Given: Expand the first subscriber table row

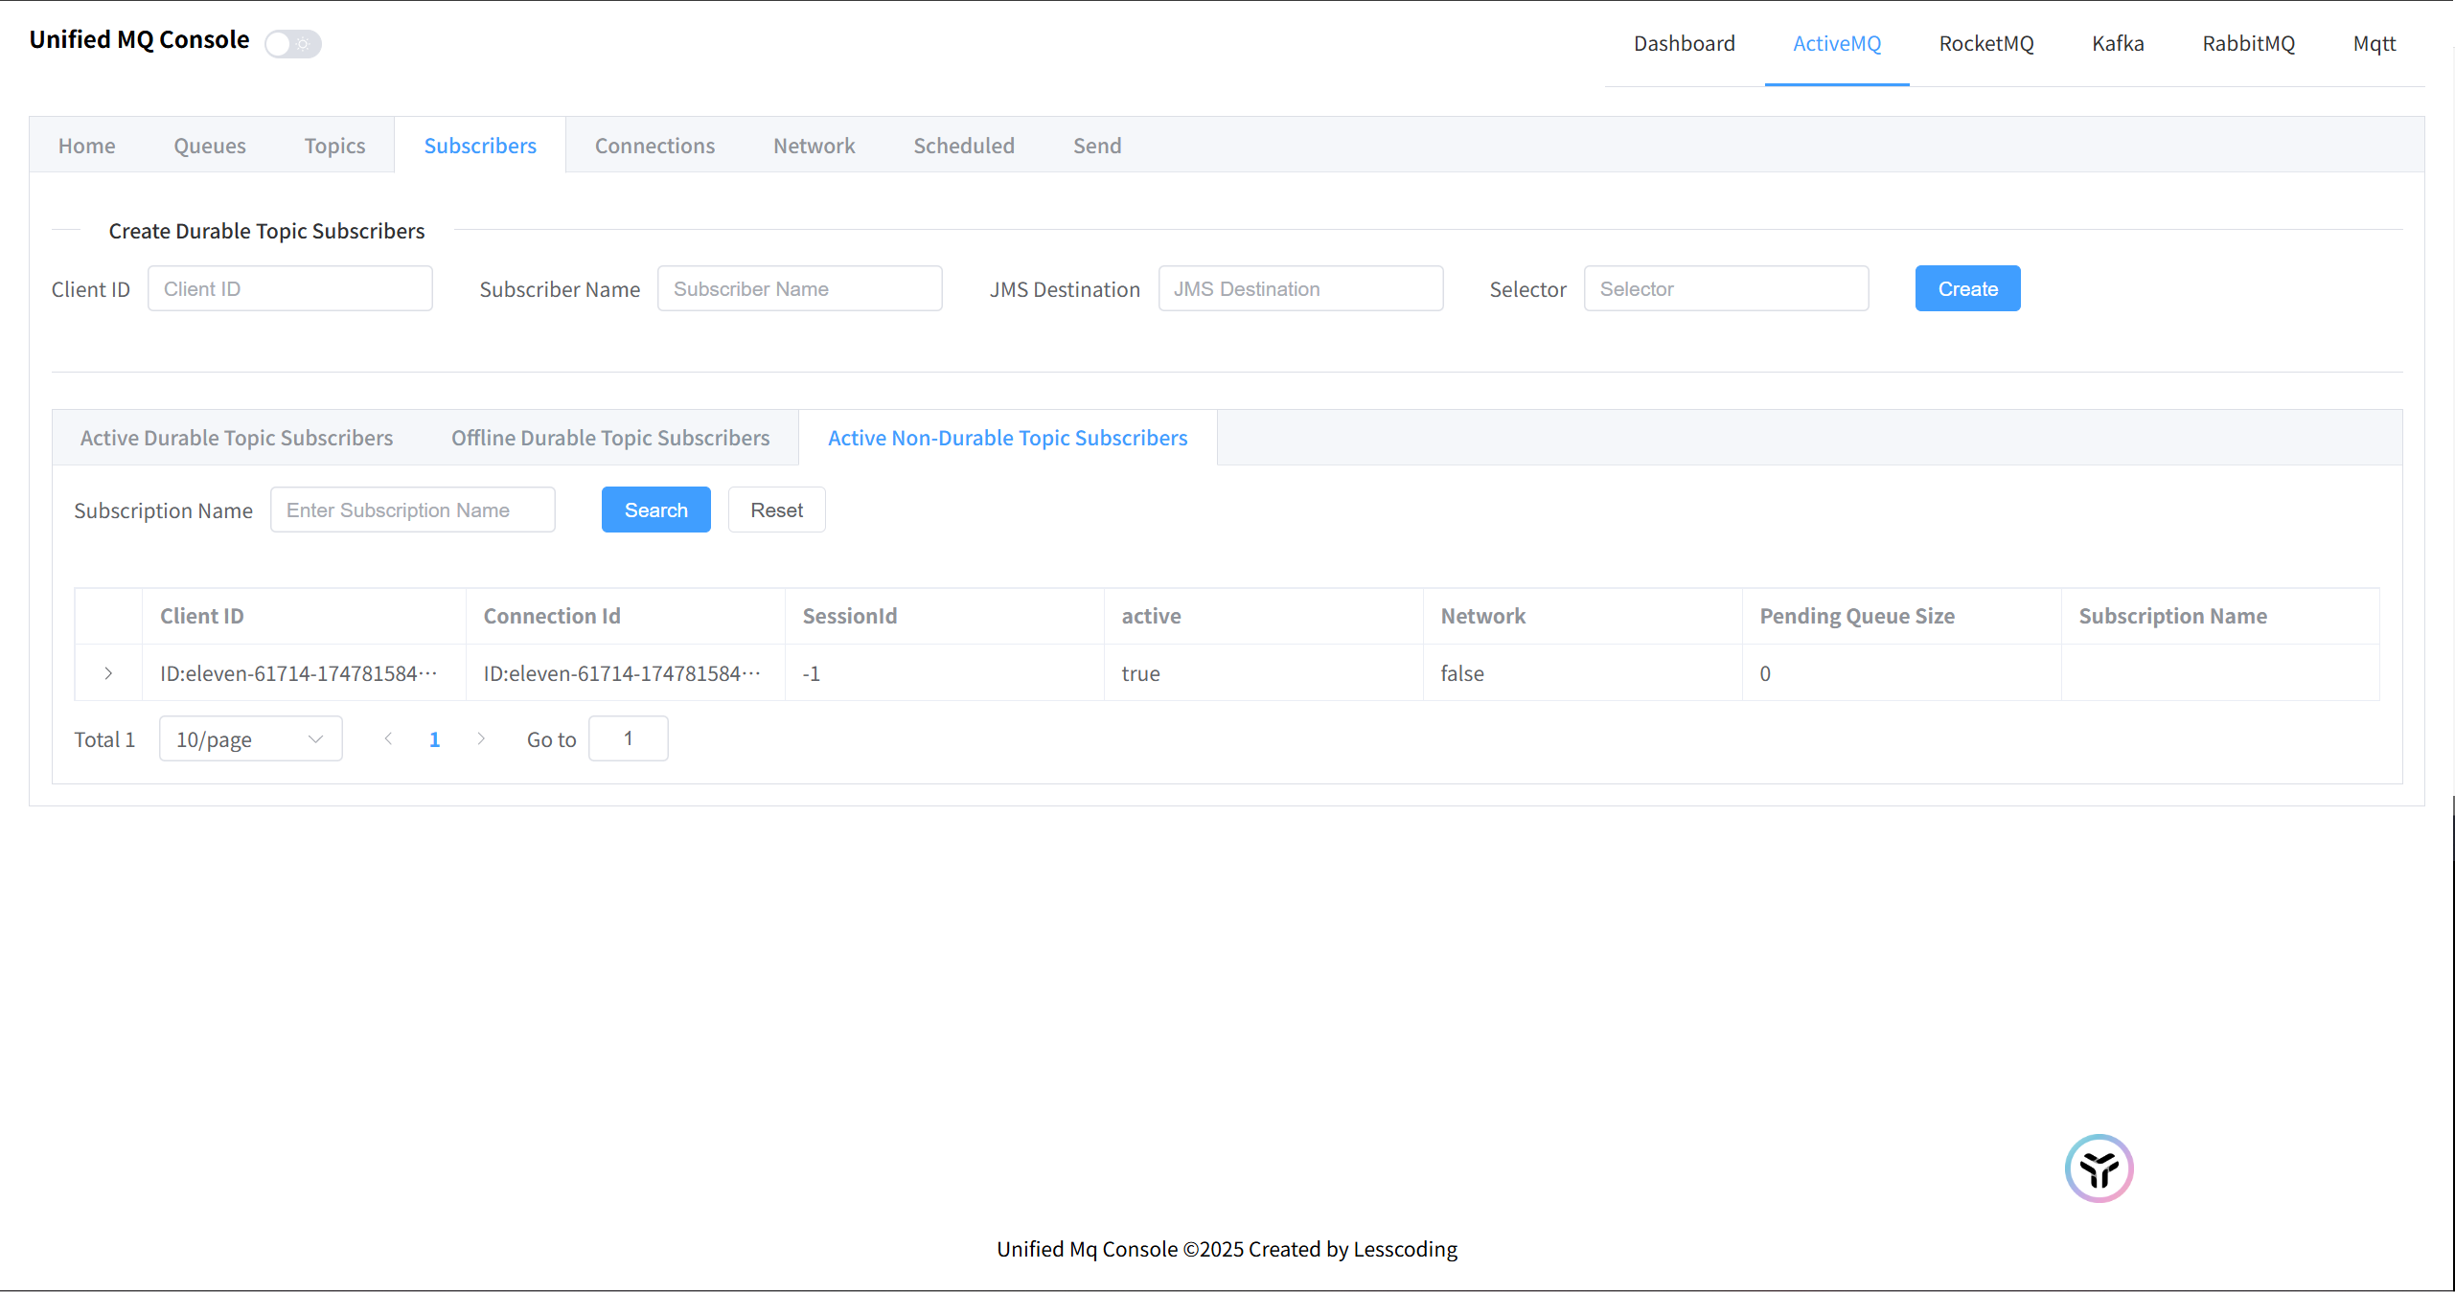Looking at the screenshot, I should pos(108,673).
